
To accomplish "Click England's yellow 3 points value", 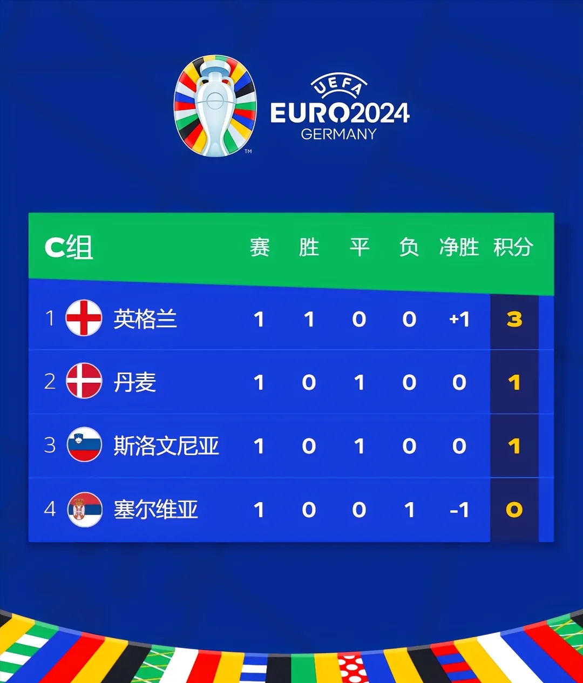I will 514,319.
